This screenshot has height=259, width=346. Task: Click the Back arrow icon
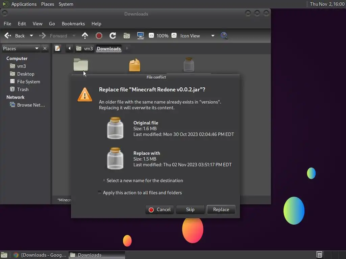8,36
